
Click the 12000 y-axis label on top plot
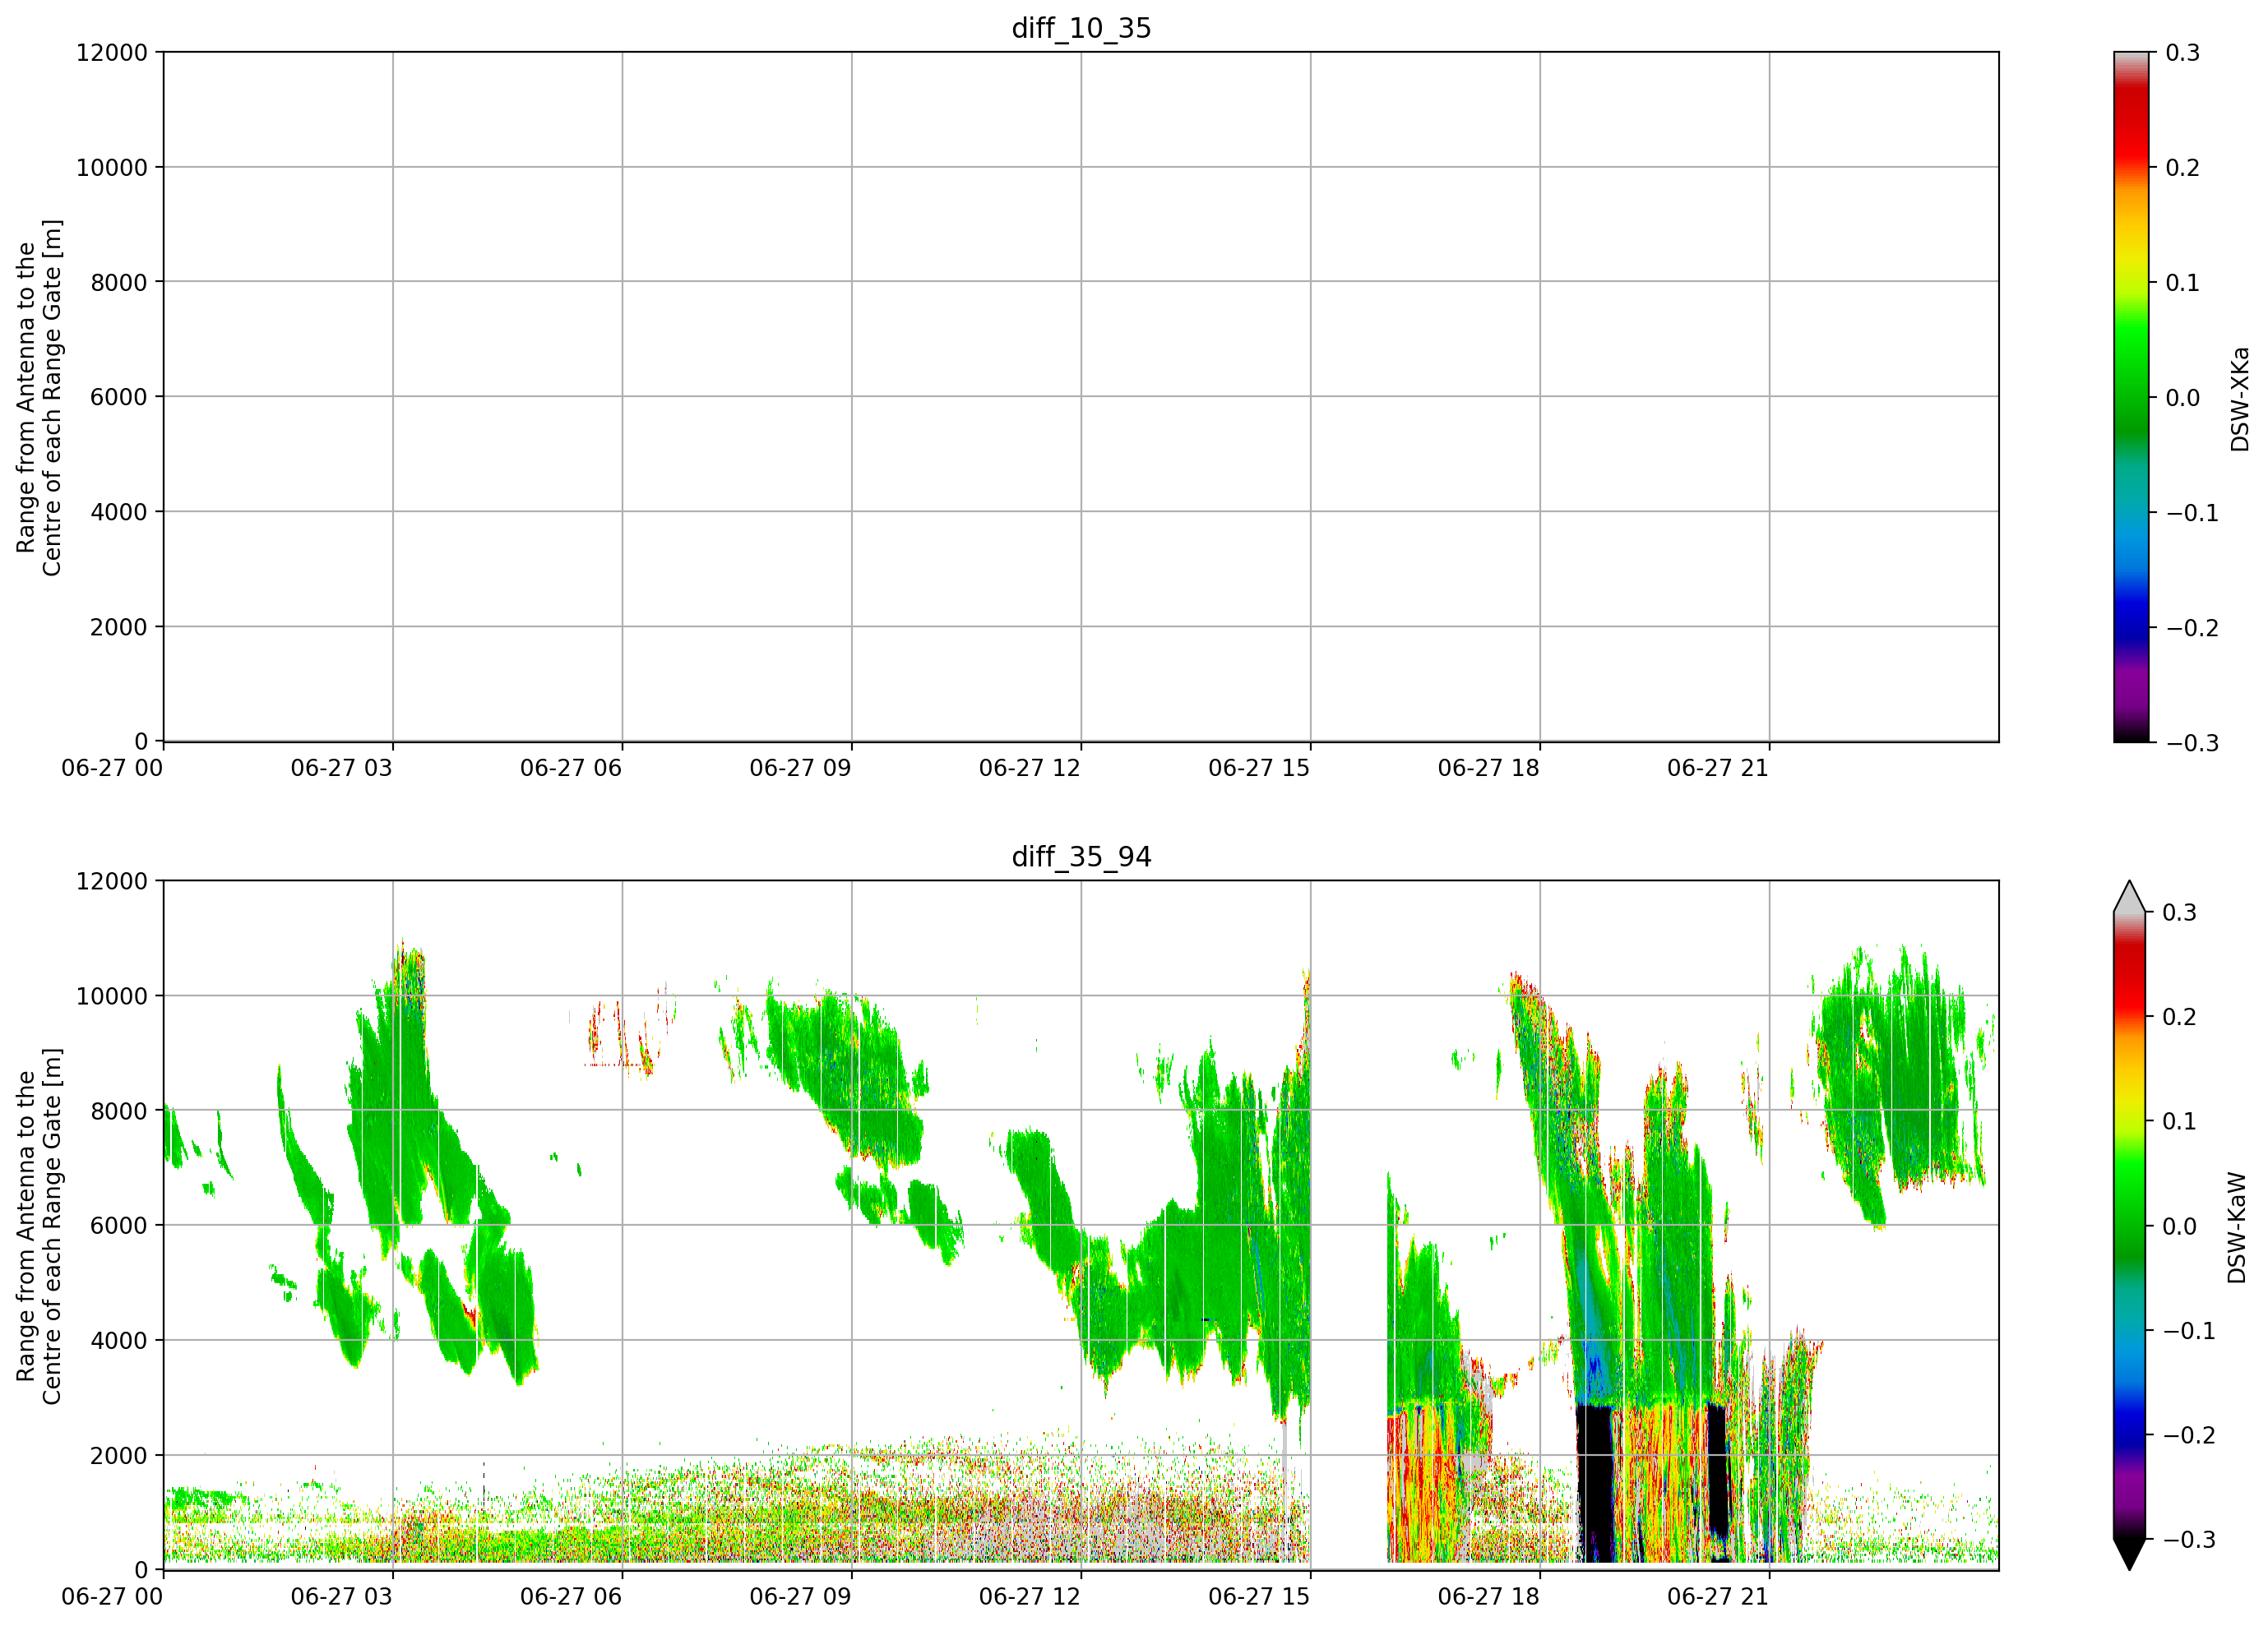click(112, 53)
